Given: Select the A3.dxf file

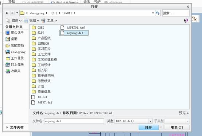Looking at the screenshot, I should tap(39, 97).
